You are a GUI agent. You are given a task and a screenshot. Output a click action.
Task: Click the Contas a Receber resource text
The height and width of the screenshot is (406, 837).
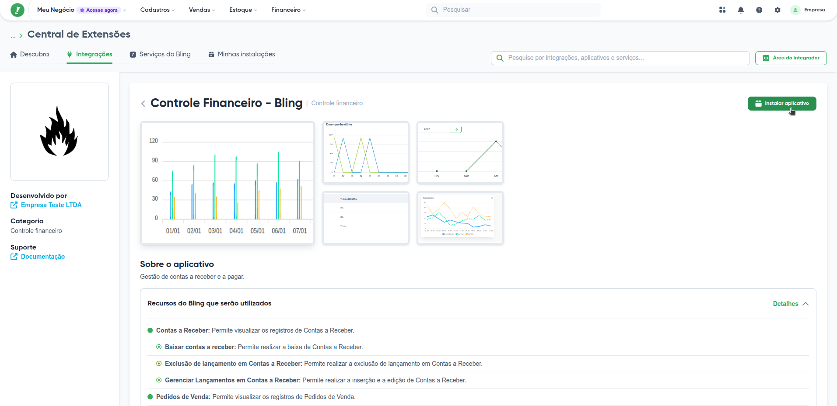[x=255, y=330]
